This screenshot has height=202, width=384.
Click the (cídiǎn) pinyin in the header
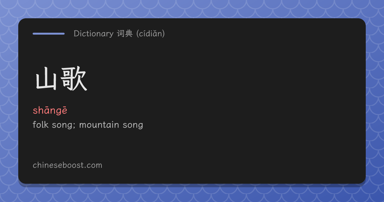click(x=150, y=33)
